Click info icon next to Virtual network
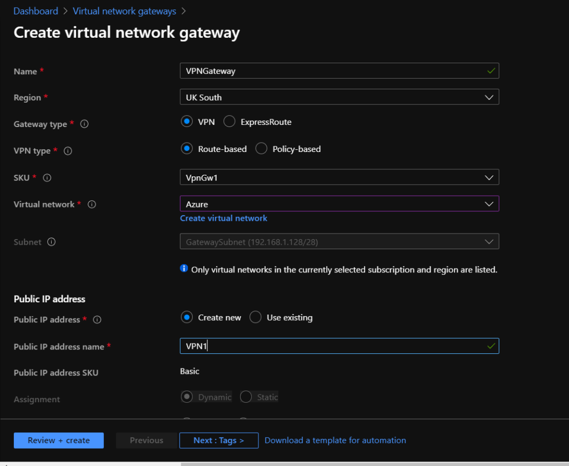The image size is (569, 466). click(x=92, y=204)
